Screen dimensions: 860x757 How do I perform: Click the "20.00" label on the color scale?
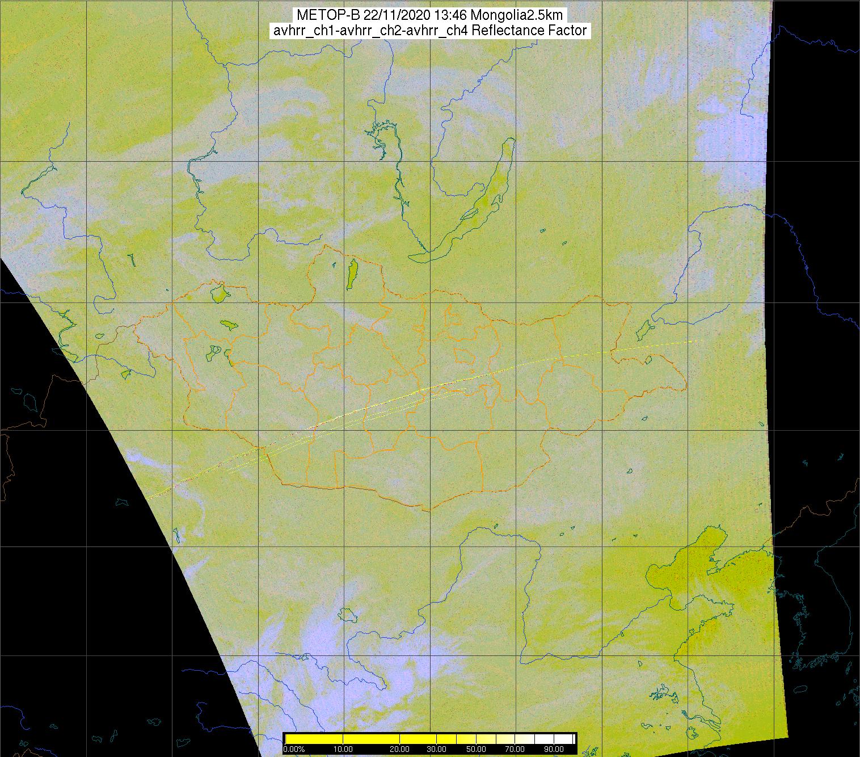tap(400, 750)
